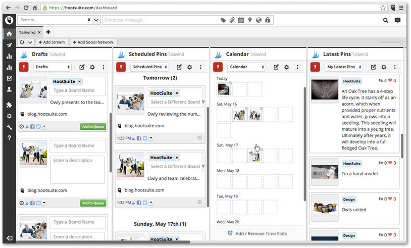Click Enter a description in second draft
The height and width of the screenshot is (248, 411).
(x=77, y=169)
